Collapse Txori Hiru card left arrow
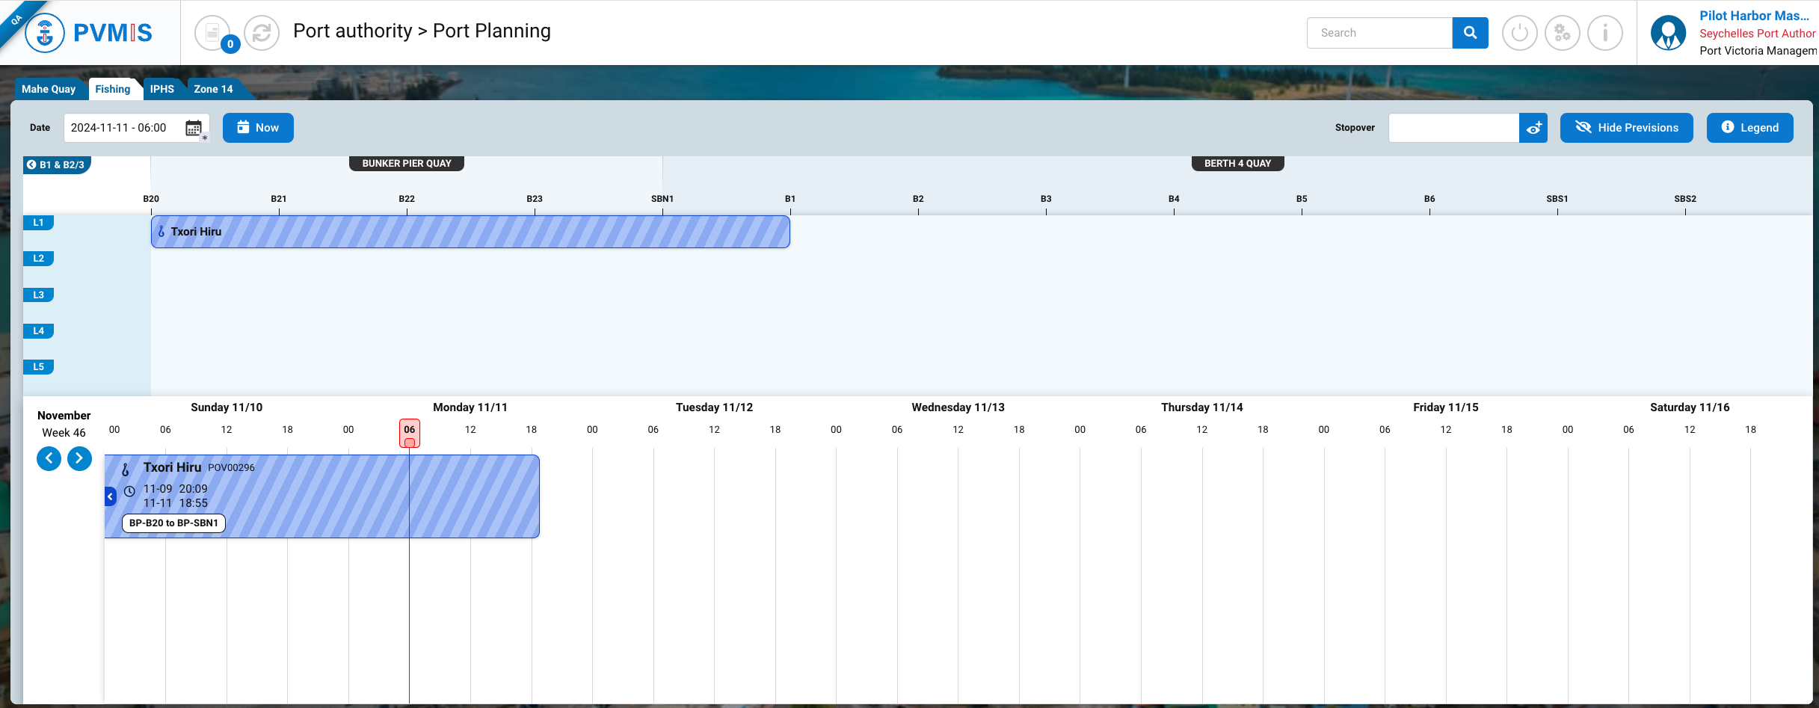Image resolution: width=1819 pixels, height=708 pixels. pyautogui.click(x=111, y=496)
